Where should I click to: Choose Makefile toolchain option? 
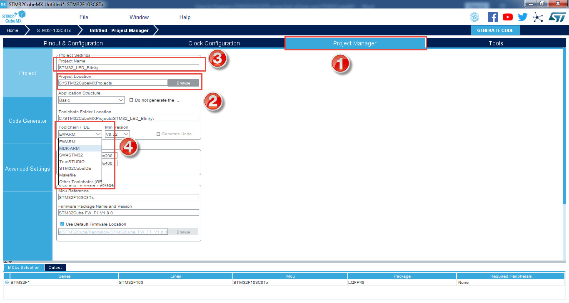(x=80, y=175)
